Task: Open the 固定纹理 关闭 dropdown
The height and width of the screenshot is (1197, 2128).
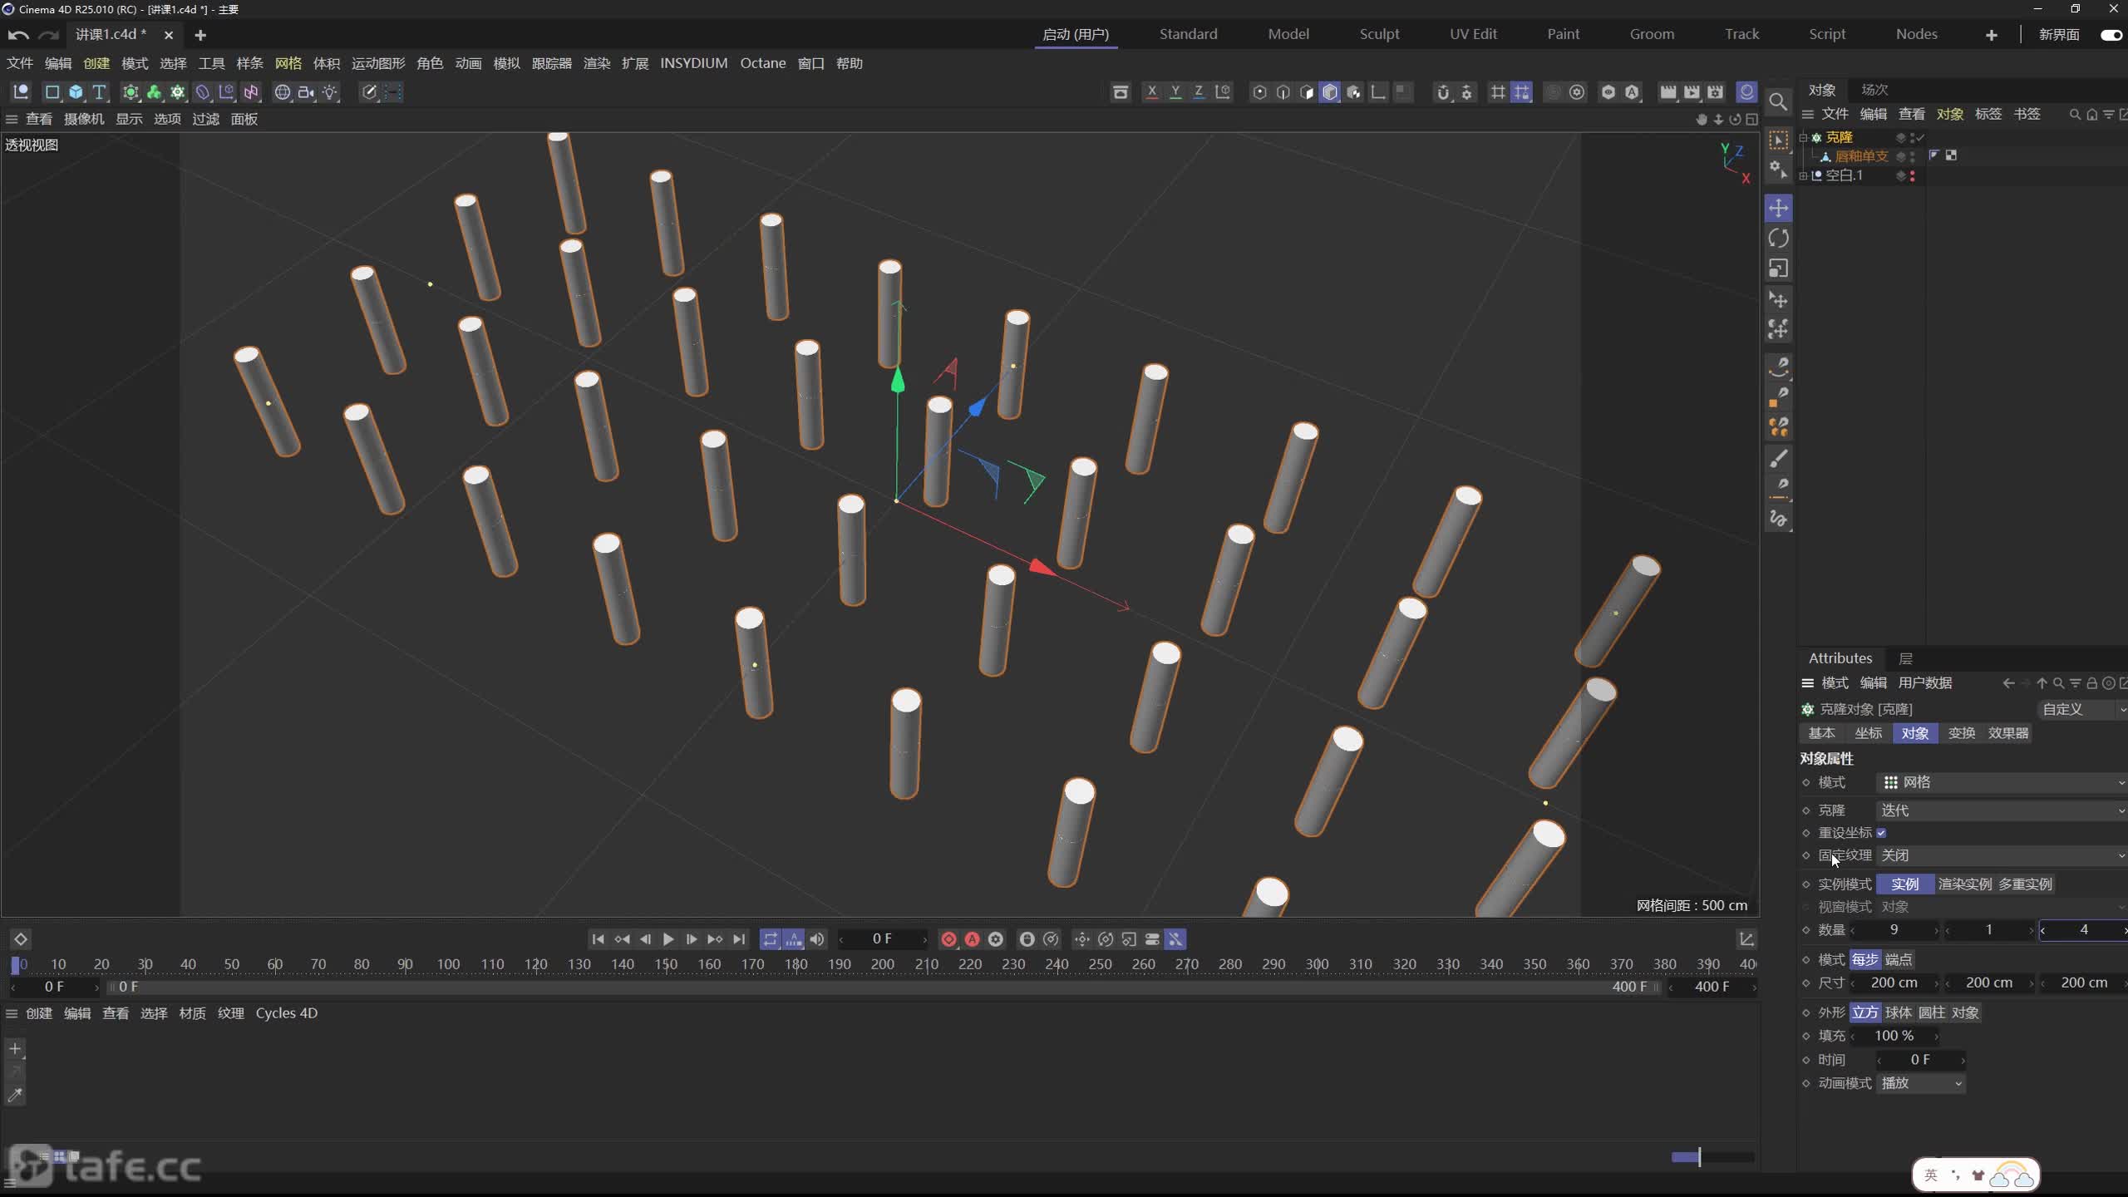Action: (2002, 855)
